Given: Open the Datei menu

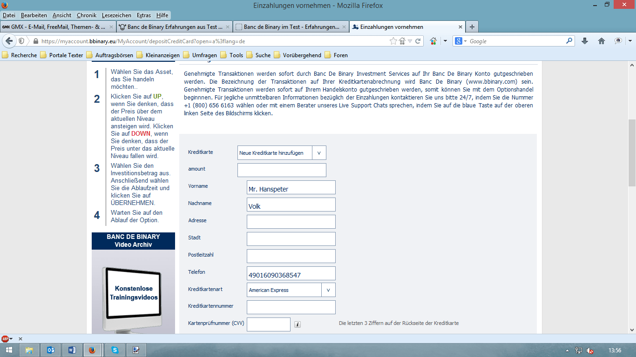Looking at the screenshot, I should [9, 15].
